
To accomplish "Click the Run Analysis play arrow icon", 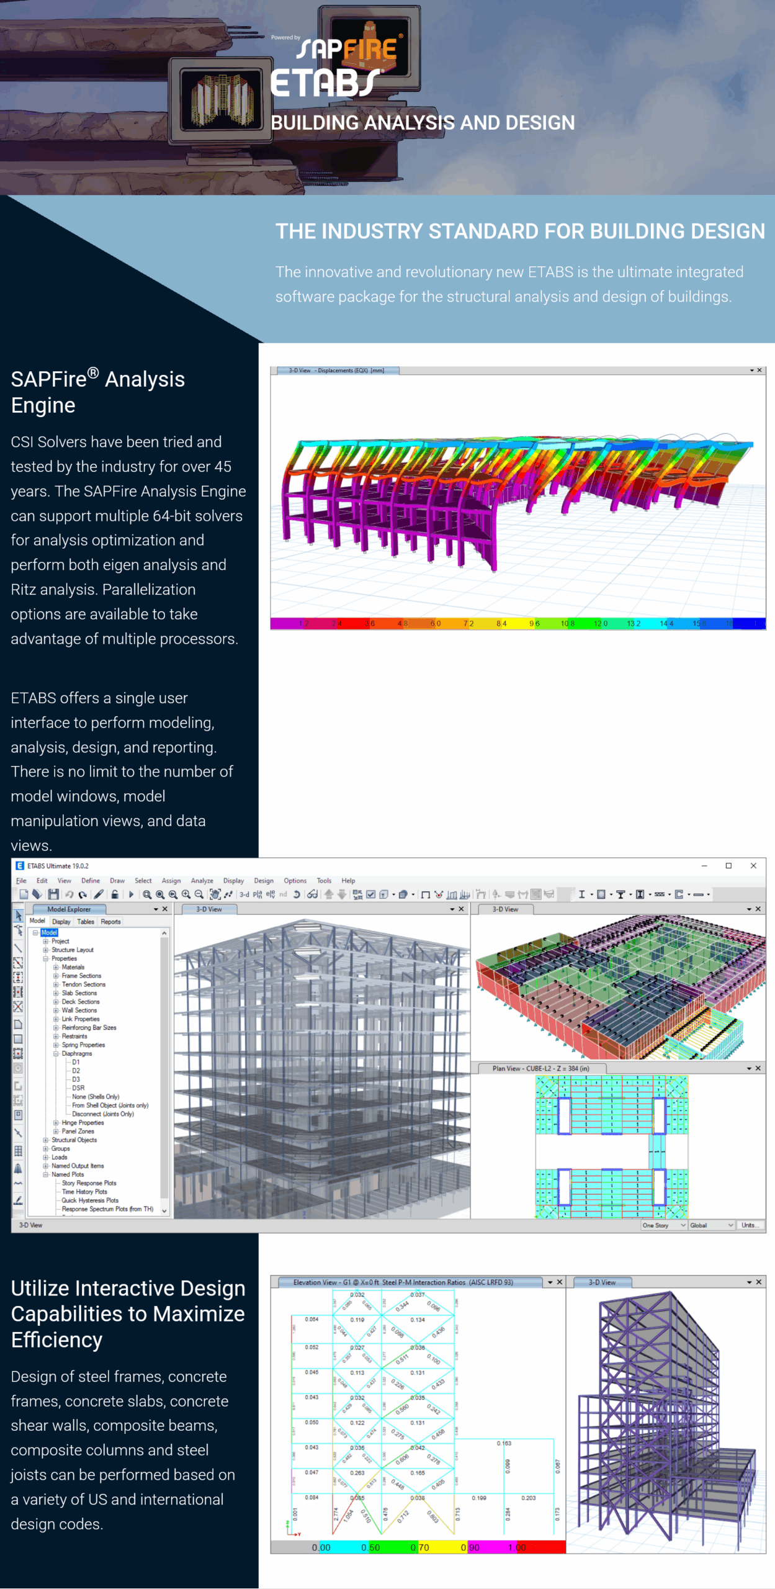I will click(x=131, y=894).
